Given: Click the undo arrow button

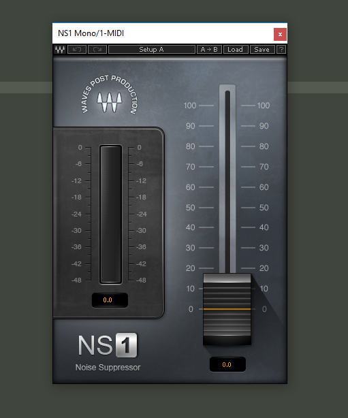Looking at the screenshot, I should click(x=77, y=50).
